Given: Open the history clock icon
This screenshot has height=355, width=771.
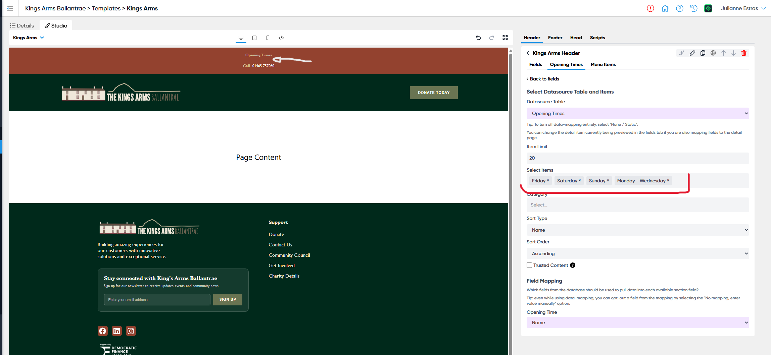Looking at the screenshot, I should pos(694,8).
